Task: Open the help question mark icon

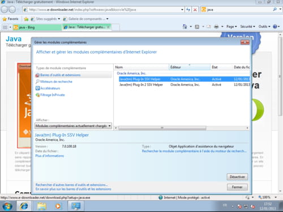Action: [275, 27]
